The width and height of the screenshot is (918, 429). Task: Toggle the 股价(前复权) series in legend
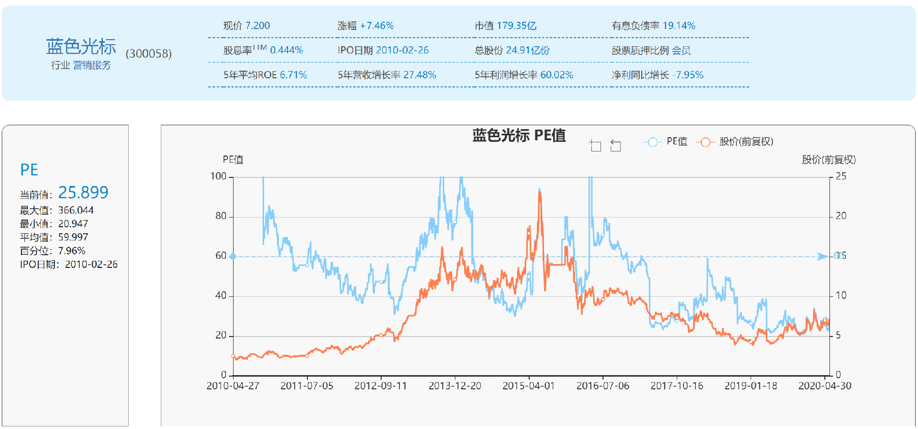click(x=735, y=142)
